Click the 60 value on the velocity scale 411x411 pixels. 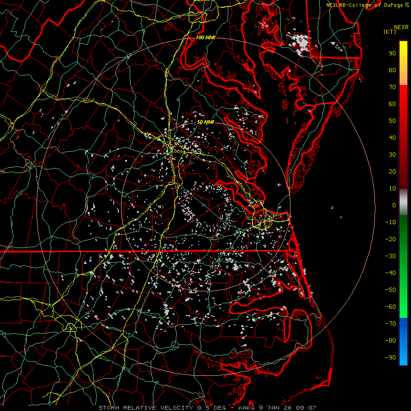(392, 104)
